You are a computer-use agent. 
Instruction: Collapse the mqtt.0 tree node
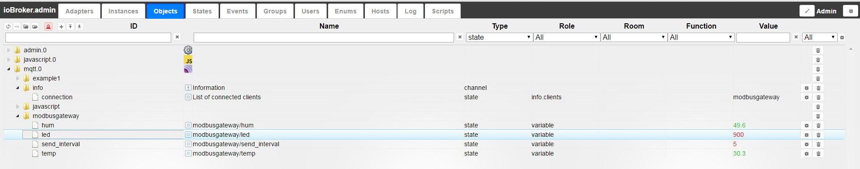coord(9,69)
